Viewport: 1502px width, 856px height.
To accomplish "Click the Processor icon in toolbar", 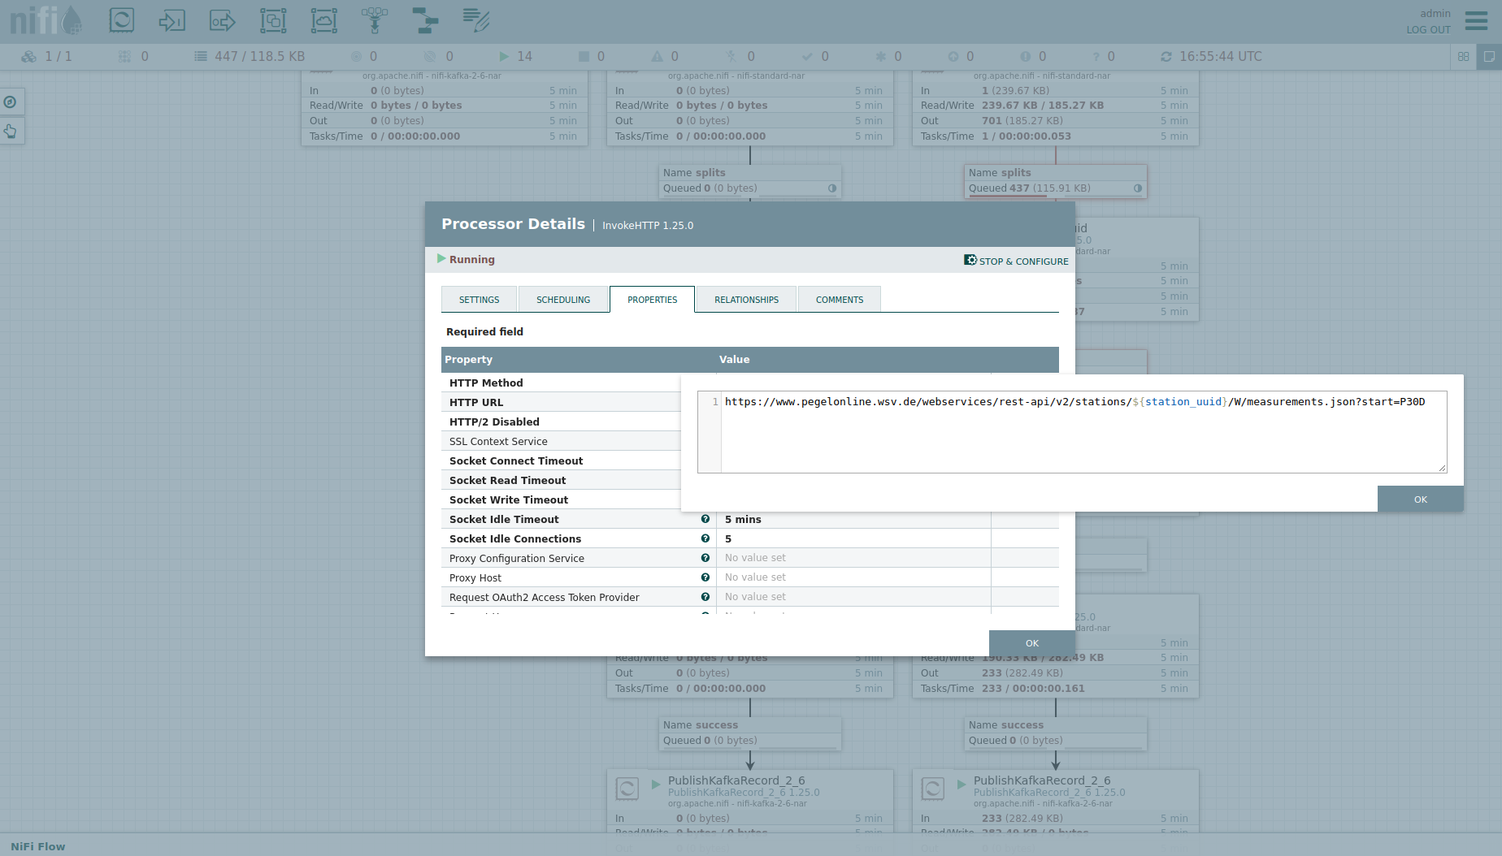I will [x=122, y=20].
